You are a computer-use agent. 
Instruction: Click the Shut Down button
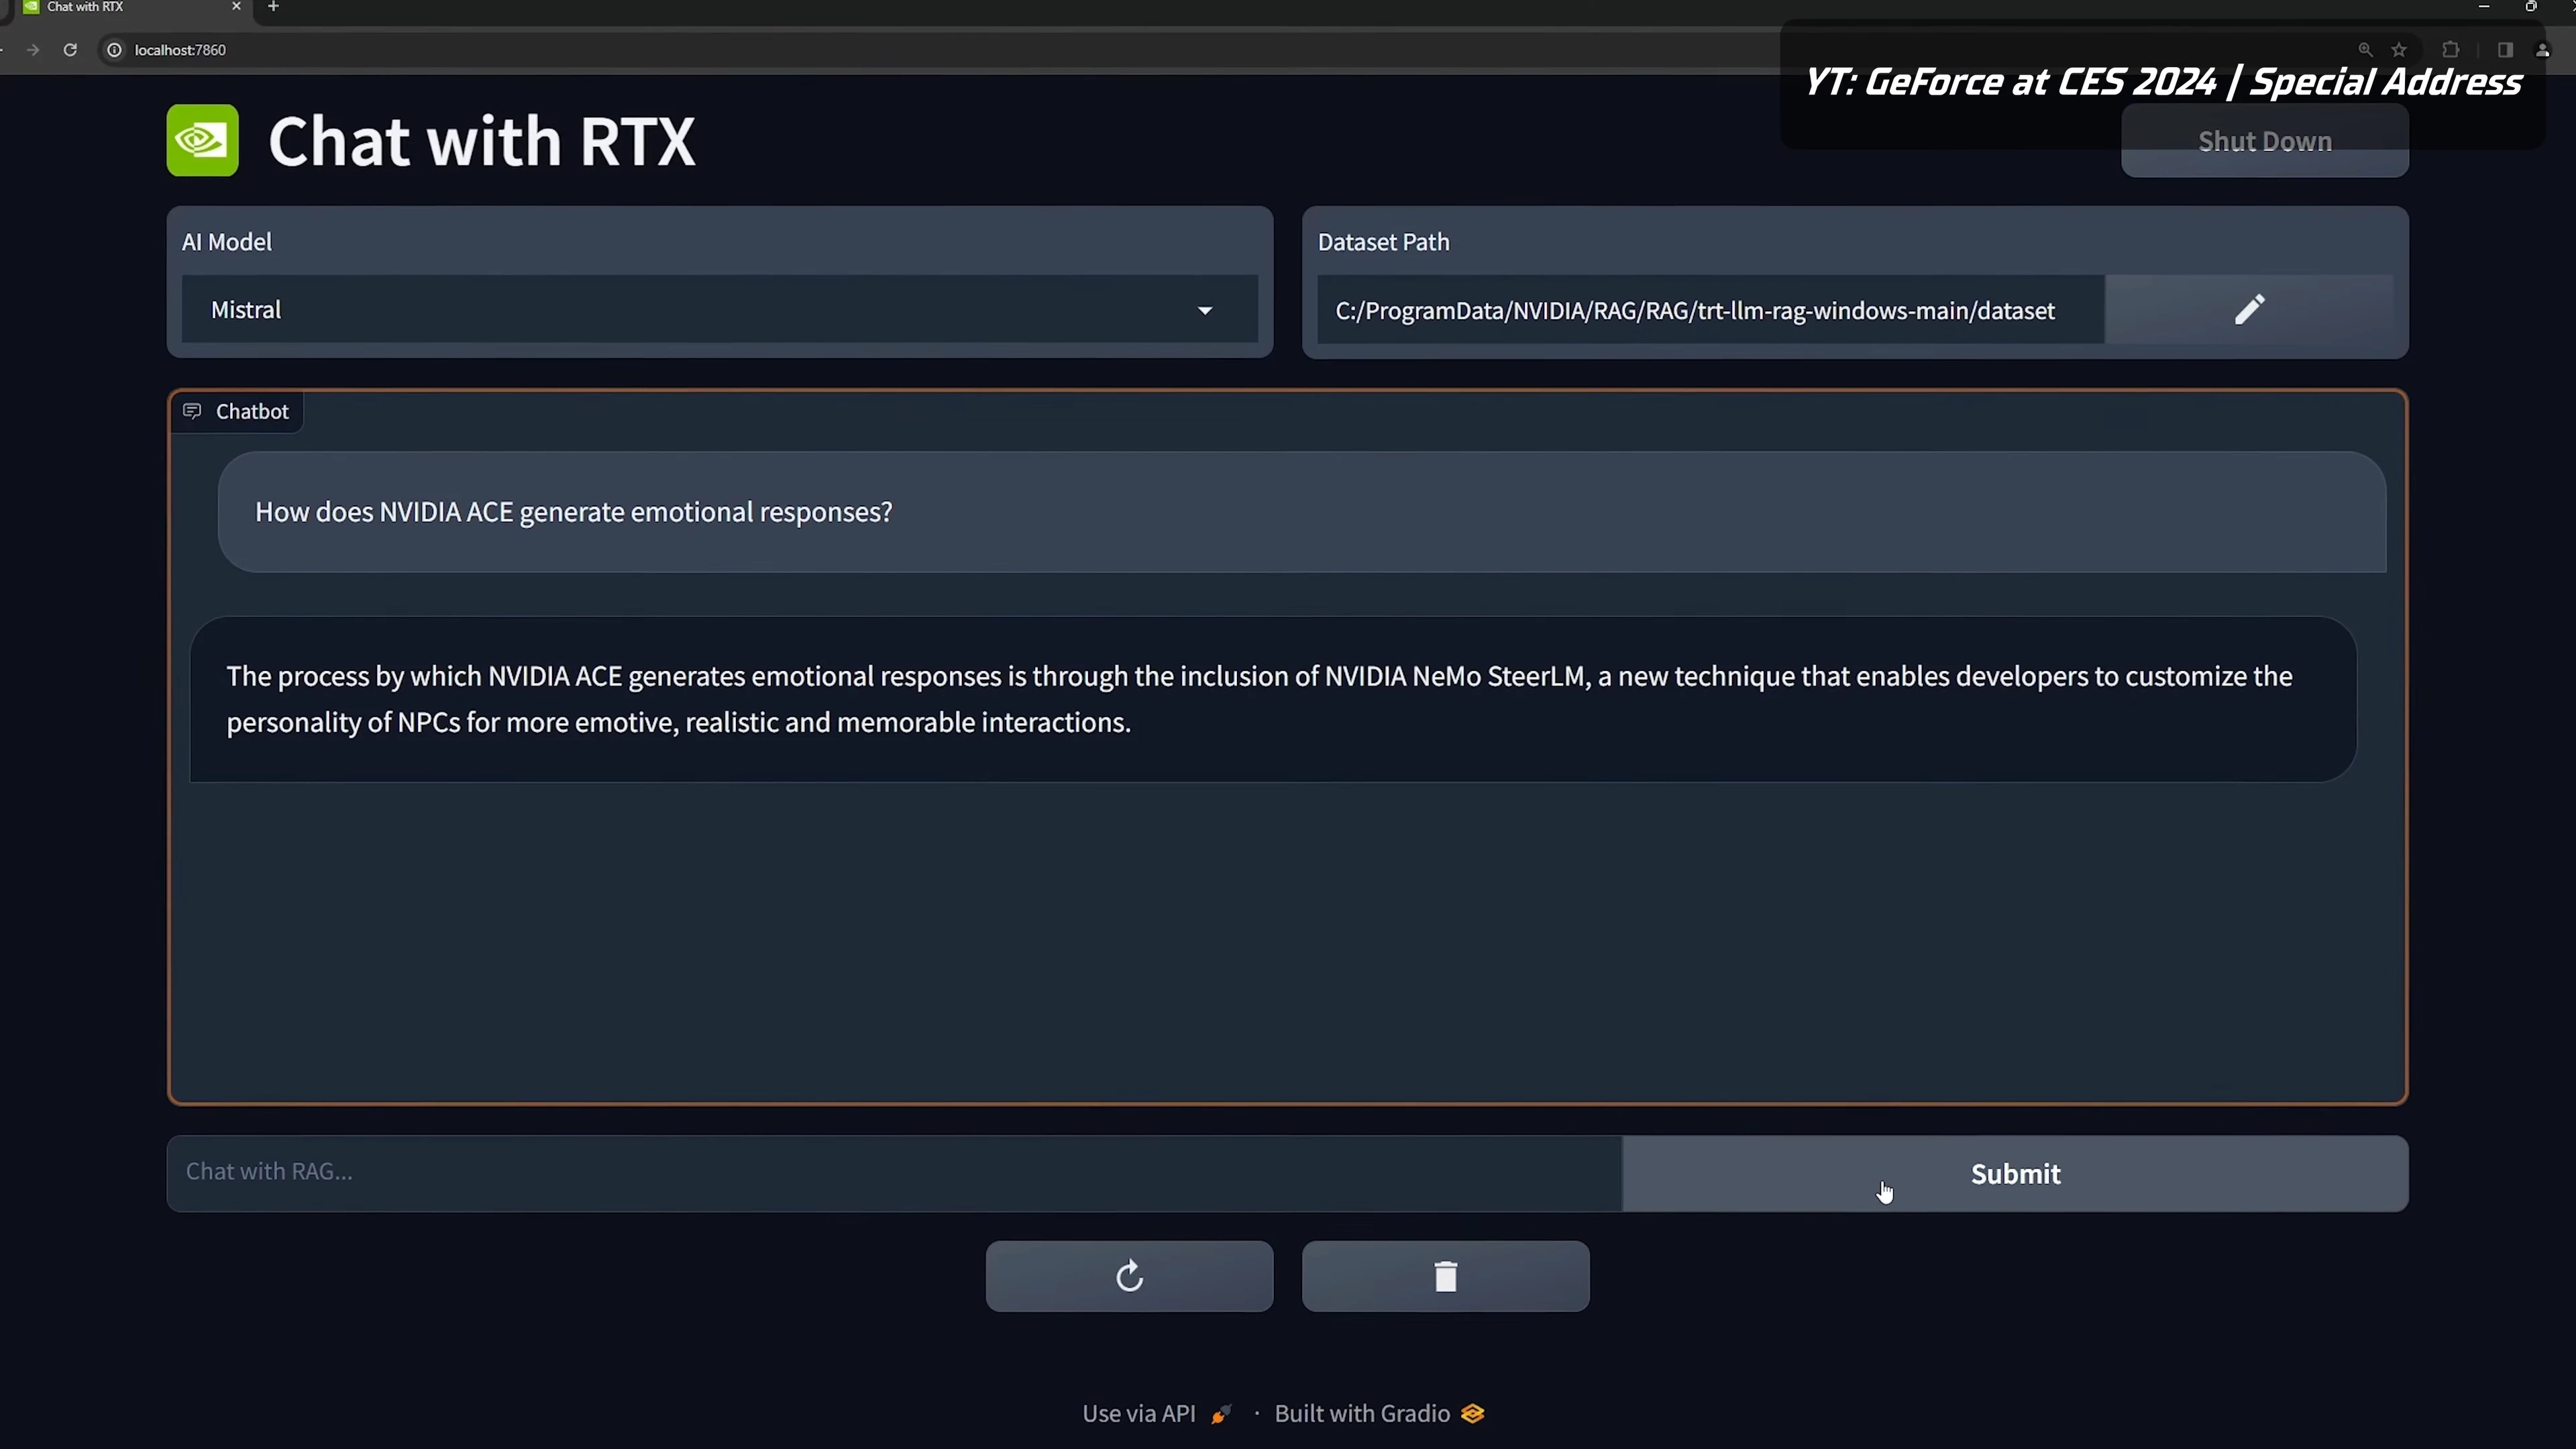[2264, 141]
